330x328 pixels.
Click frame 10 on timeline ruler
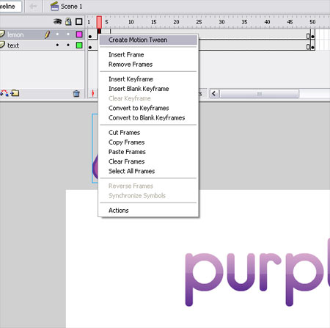click(x=131, y=22)
